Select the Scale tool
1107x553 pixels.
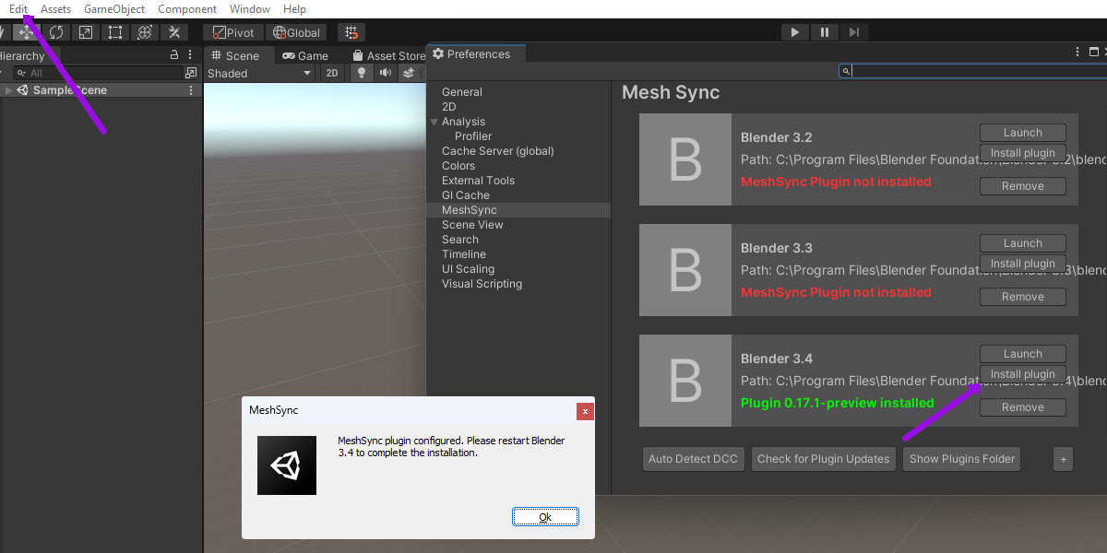[x=86, y=32]
